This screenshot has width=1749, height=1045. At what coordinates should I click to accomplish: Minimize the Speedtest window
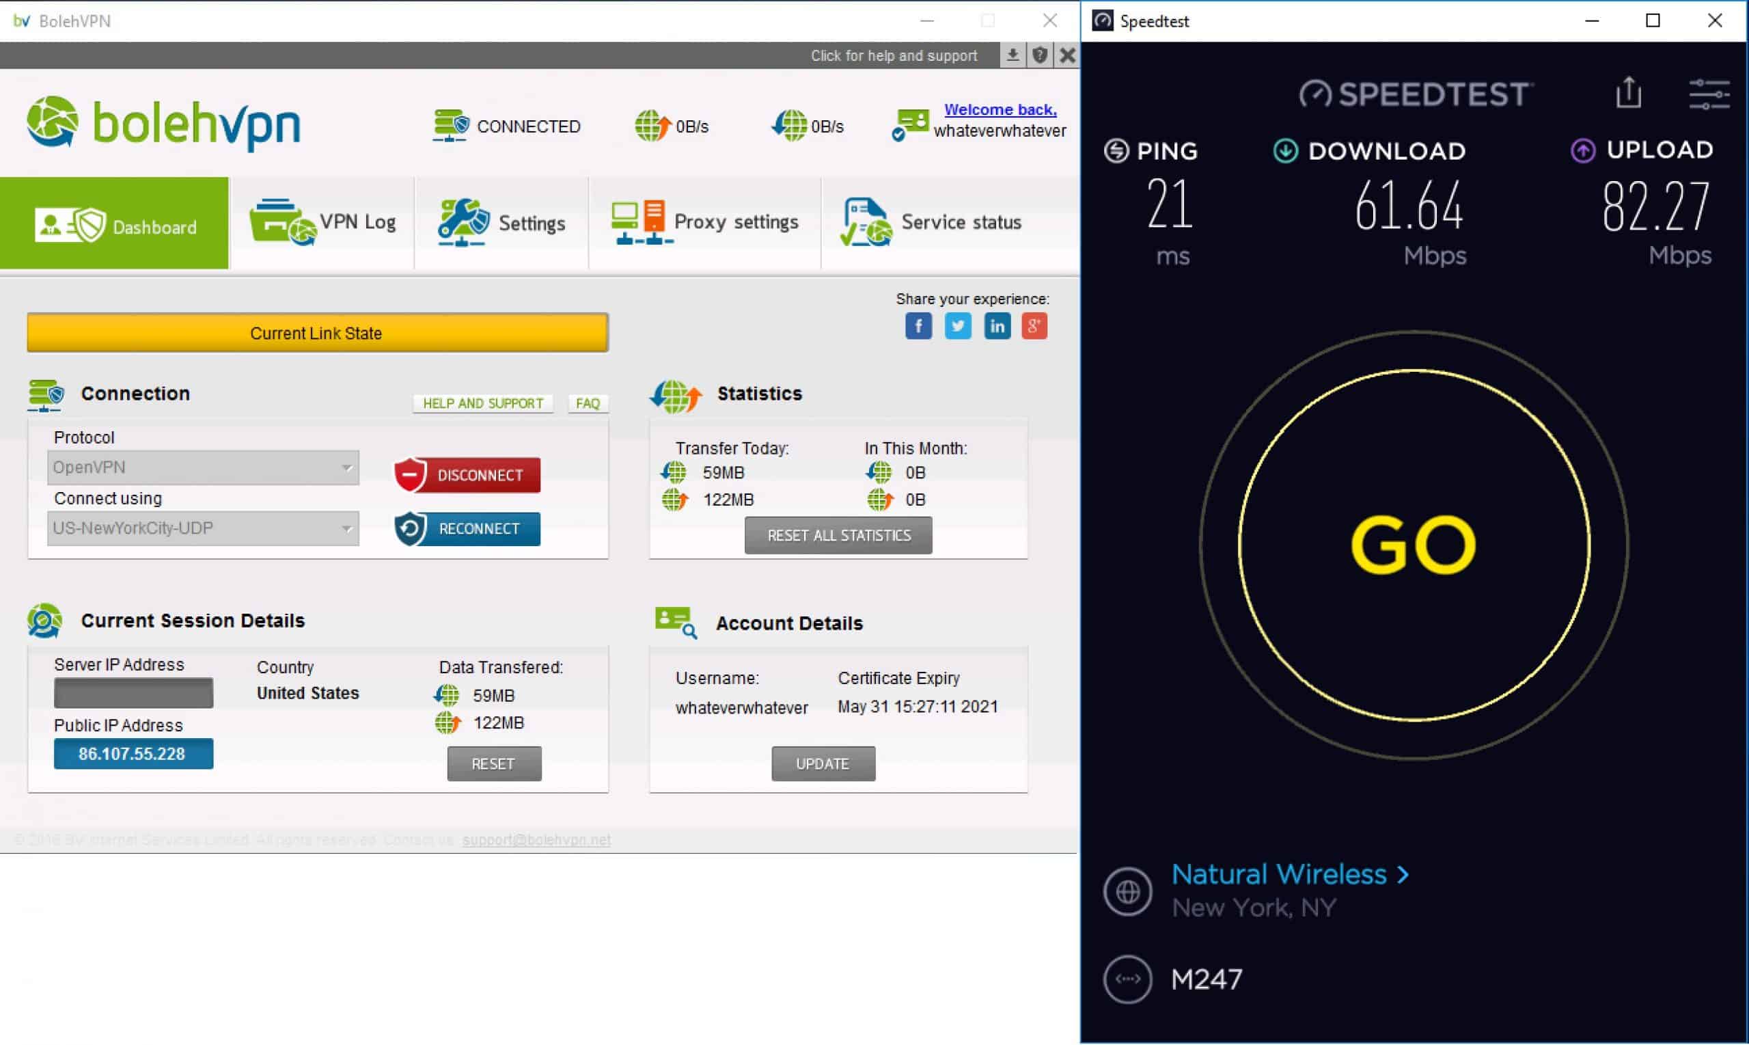[1592, 21]
